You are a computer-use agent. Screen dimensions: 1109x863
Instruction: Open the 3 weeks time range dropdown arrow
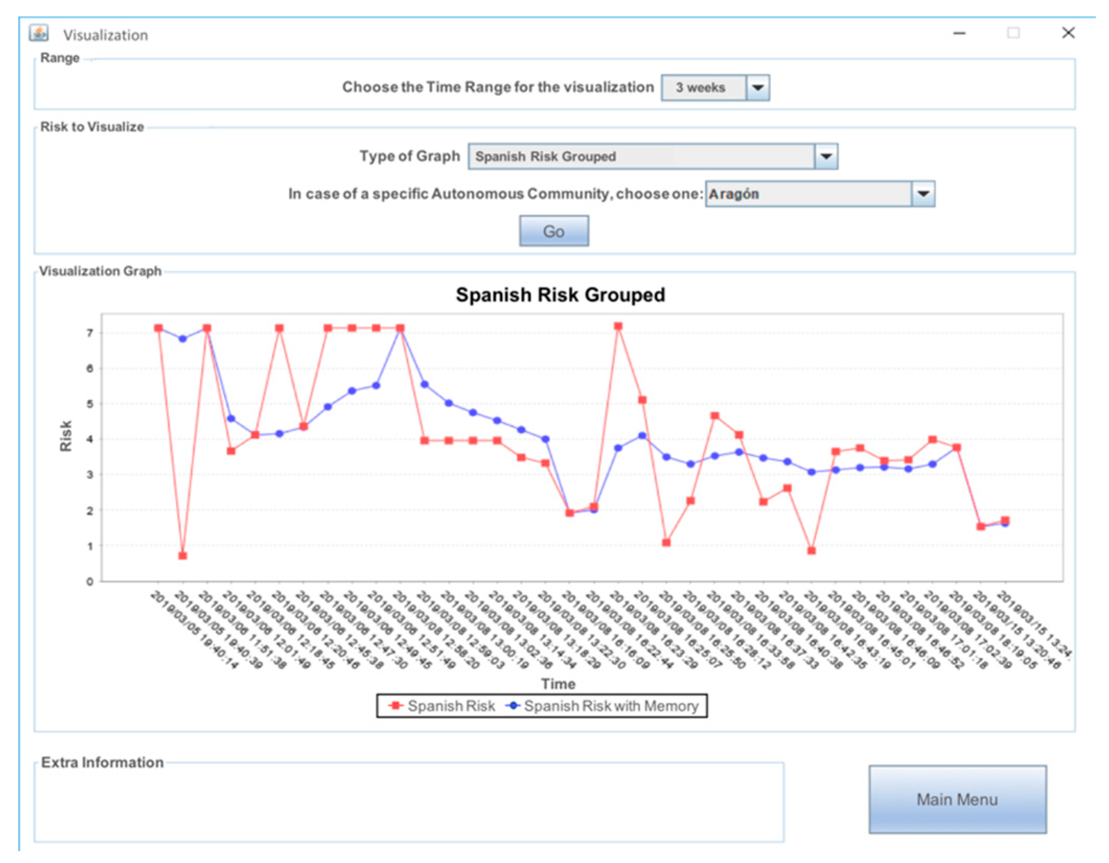click(x=757, y=88)
